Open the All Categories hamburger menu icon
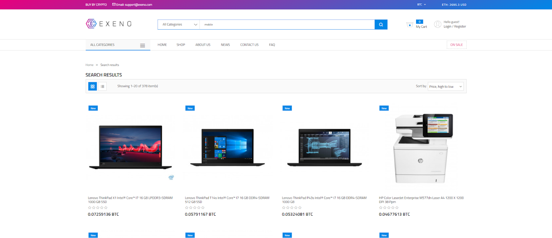 [142, 45]
